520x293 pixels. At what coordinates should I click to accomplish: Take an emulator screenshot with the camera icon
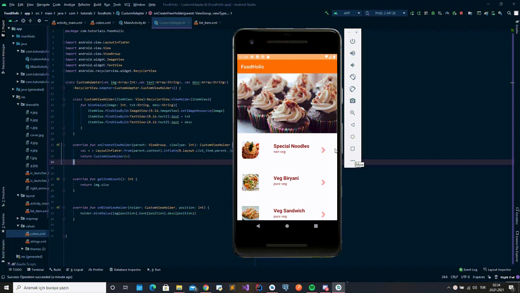point(353,101)
